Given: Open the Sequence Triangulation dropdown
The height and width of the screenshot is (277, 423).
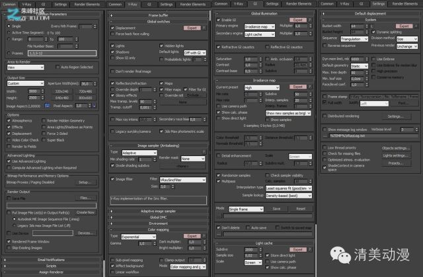Looking at the screenshot, I should click(354, 39).
